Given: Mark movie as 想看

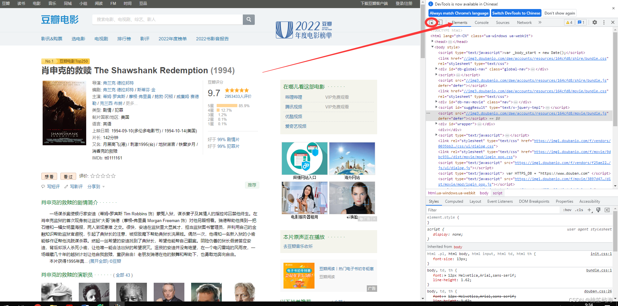Looking at the screenshot, I should click(x=49, y=176).
